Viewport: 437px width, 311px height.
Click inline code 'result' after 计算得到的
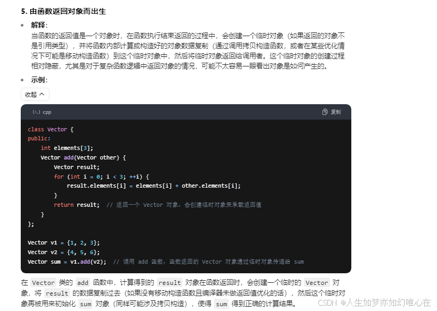170,283
